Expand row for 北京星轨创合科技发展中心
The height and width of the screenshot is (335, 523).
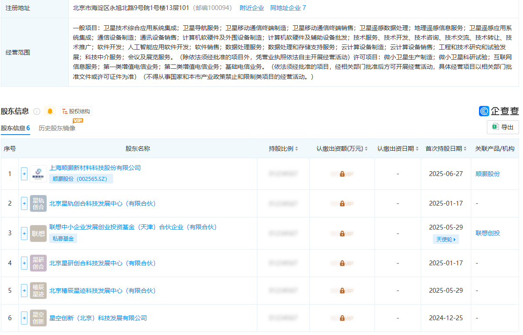click(24, 203)
